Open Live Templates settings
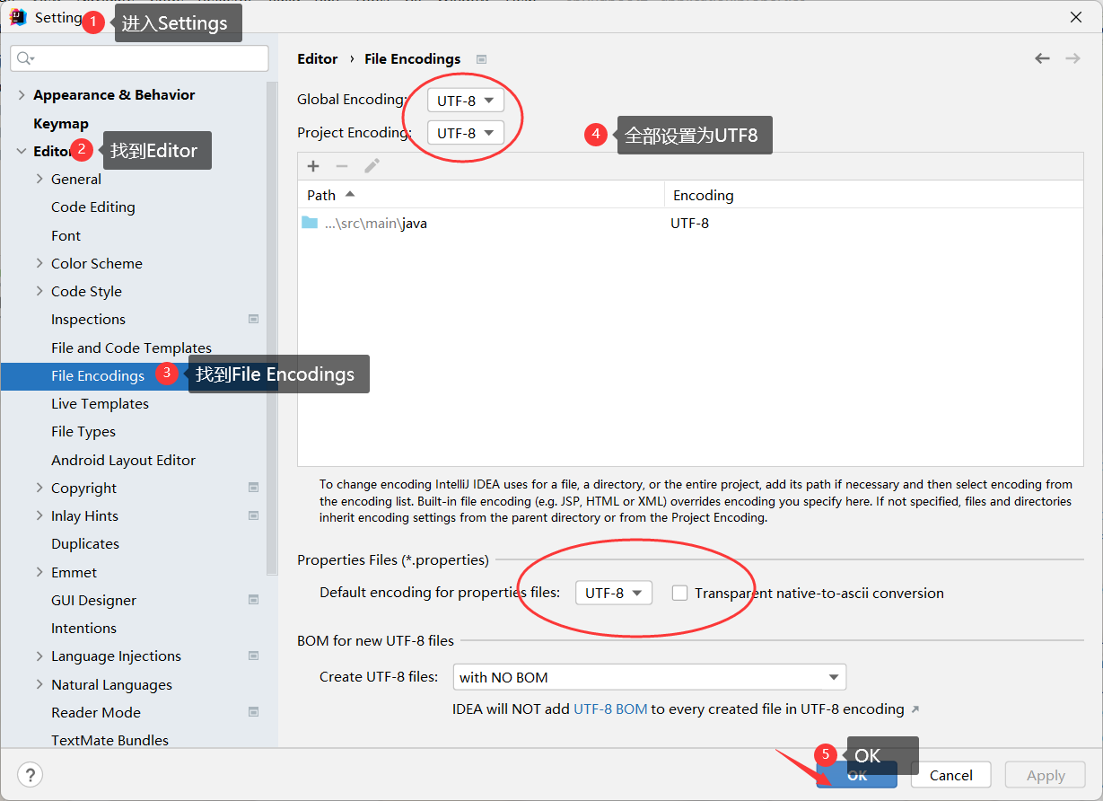The width and height of the screenshot is (1103, 801). [x=101, y=403]
